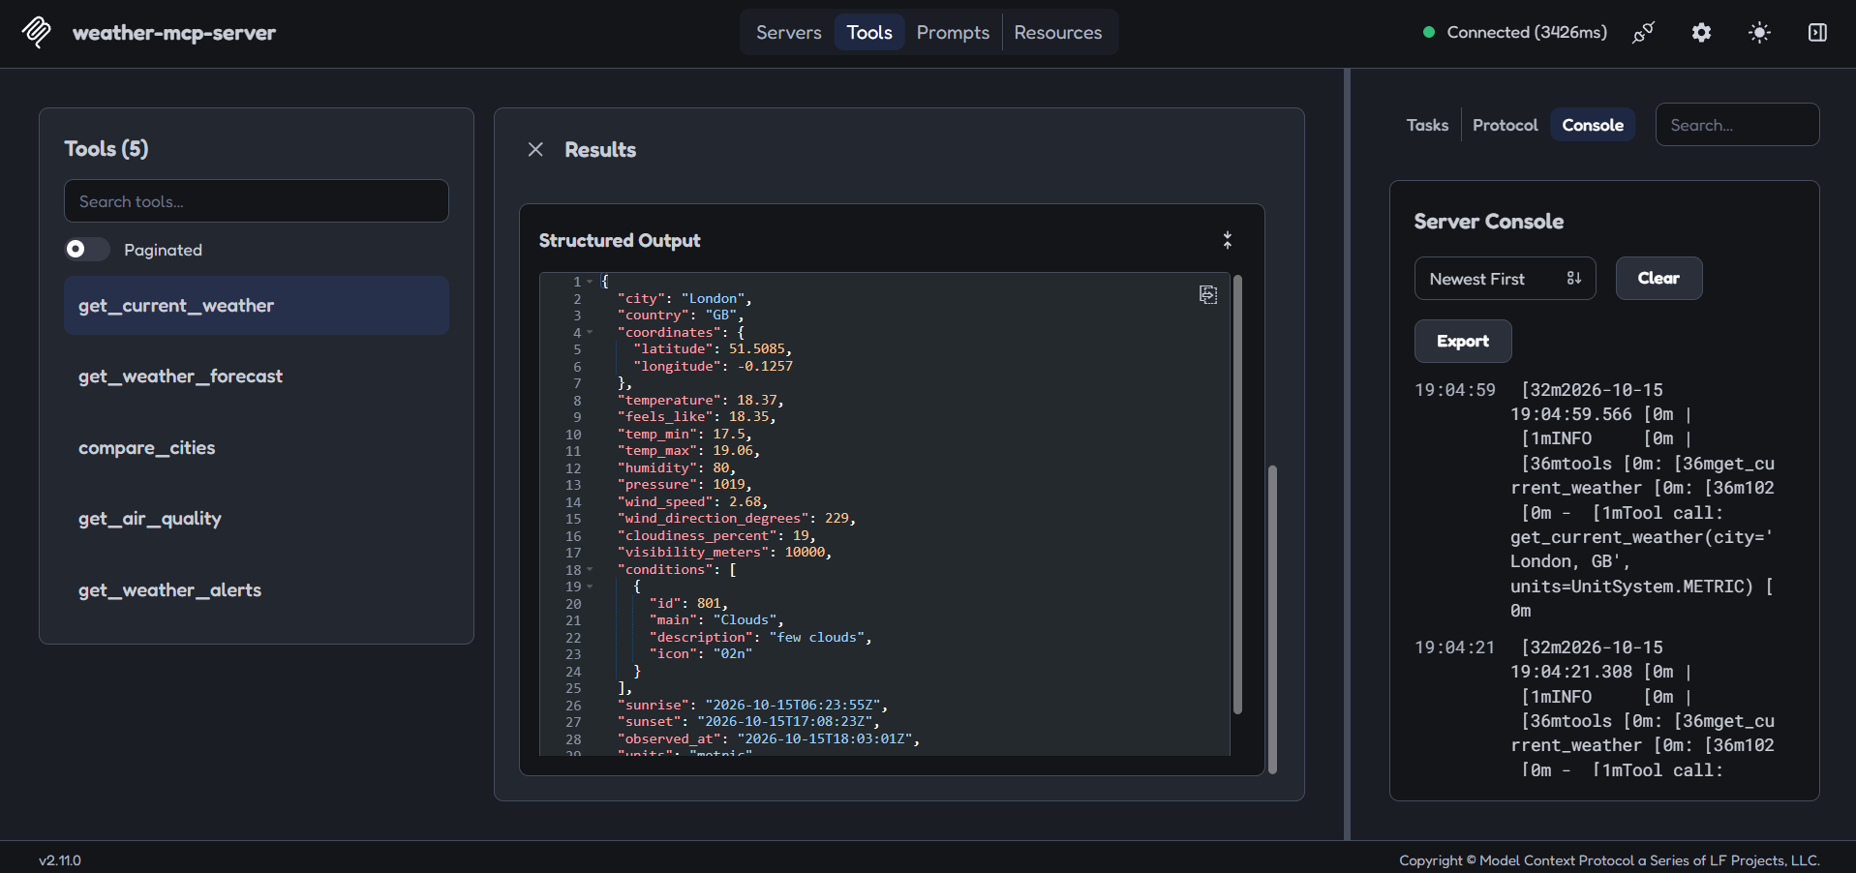This screenshot has width=1856, height=873.
Task: Select the get_weather_forecast tool
Action: pos(257,376)
